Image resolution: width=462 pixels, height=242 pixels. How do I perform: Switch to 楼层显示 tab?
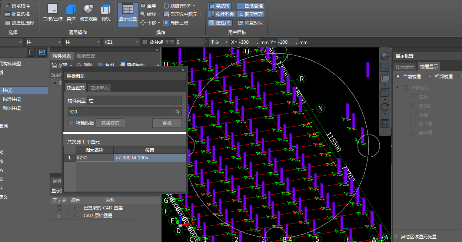(x=429, y=67)
